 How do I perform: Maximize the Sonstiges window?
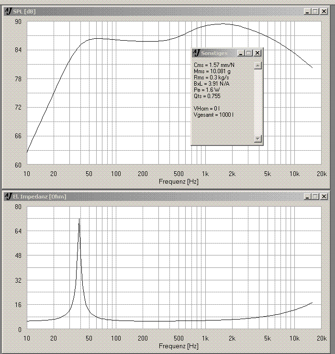coord(249,53)
